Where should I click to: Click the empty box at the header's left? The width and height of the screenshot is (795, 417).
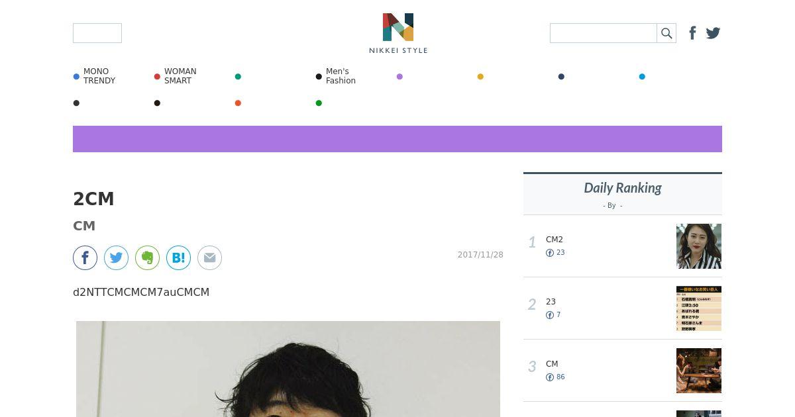97,33
